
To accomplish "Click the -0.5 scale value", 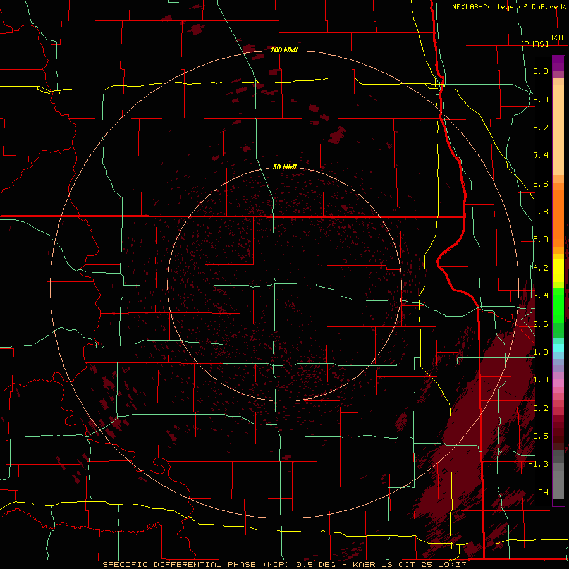I will tap(538, 436).
